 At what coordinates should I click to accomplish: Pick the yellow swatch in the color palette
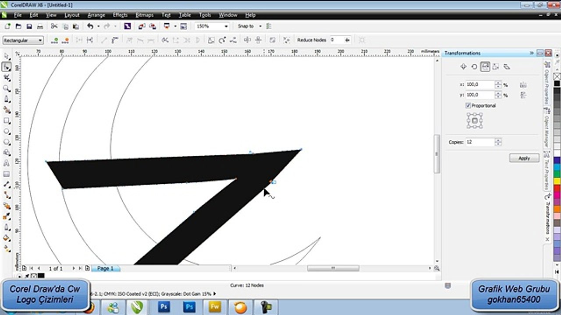point(557,181)
